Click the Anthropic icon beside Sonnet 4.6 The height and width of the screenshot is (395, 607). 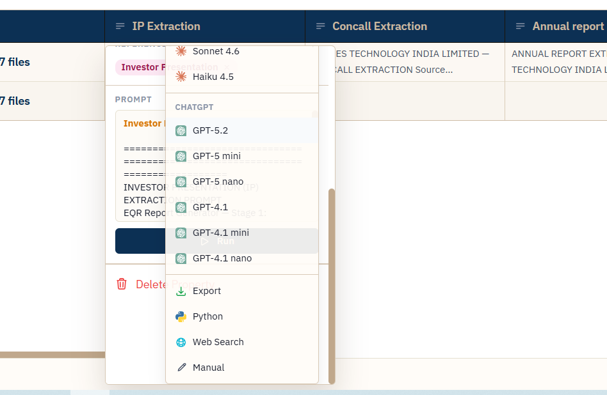tap(181, 51)
